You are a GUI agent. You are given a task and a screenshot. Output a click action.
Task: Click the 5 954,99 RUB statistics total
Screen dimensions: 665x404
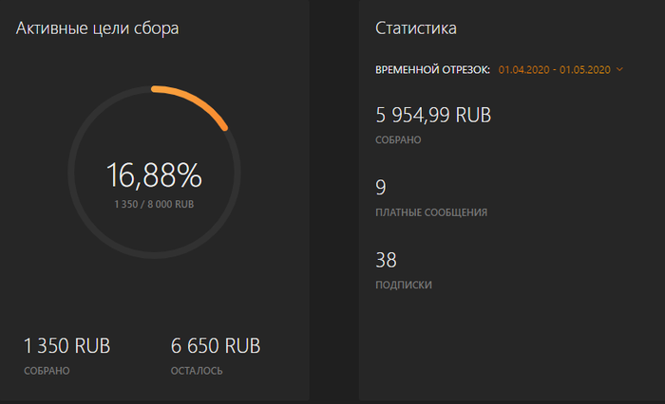(x=433, y=116)
